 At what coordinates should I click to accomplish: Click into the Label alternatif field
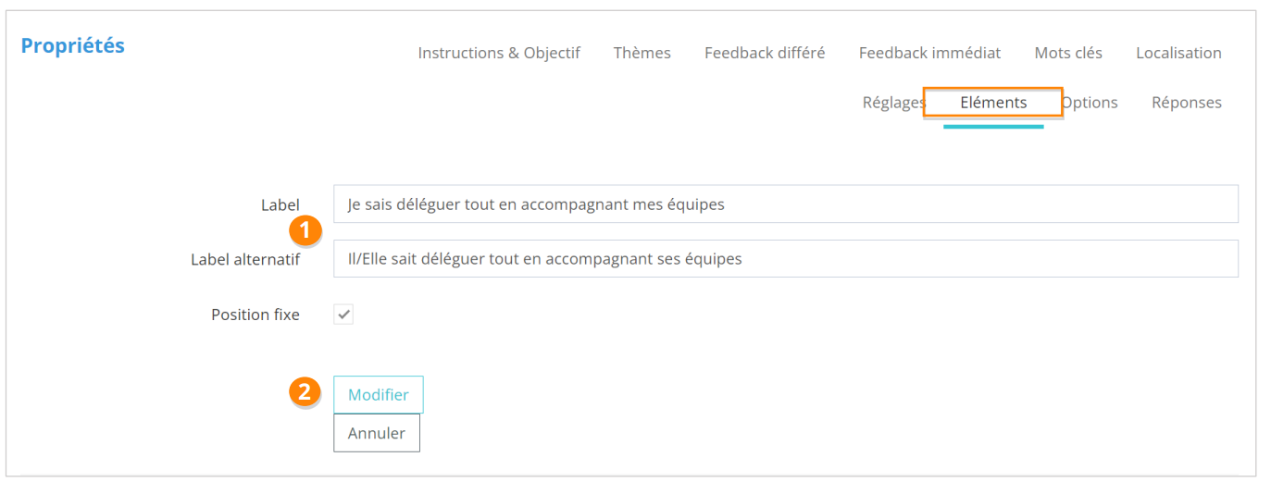point(785,259)
